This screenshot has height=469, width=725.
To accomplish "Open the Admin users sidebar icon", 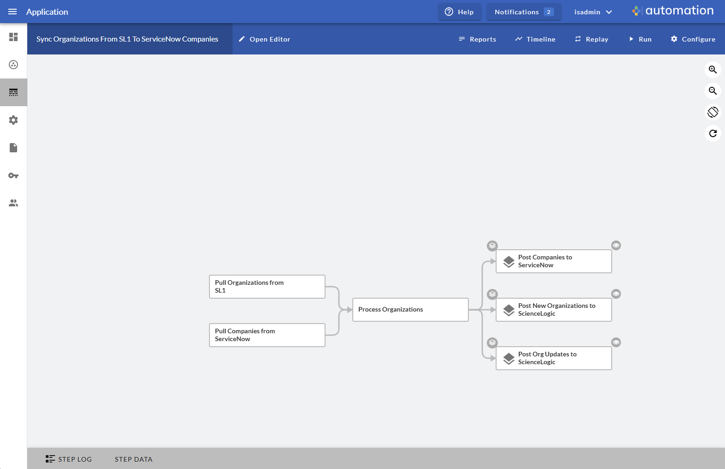I will point(13,203).
